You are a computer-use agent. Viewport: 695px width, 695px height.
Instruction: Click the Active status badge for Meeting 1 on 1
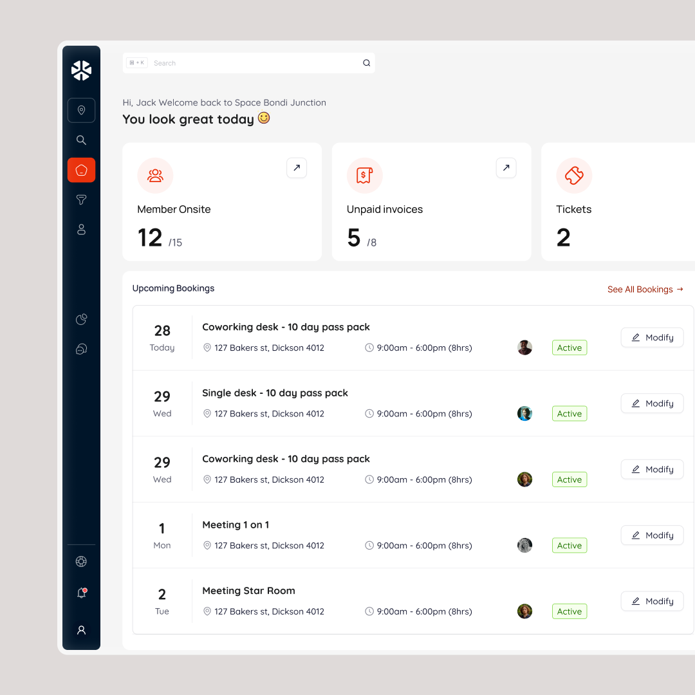coord(569,545)
